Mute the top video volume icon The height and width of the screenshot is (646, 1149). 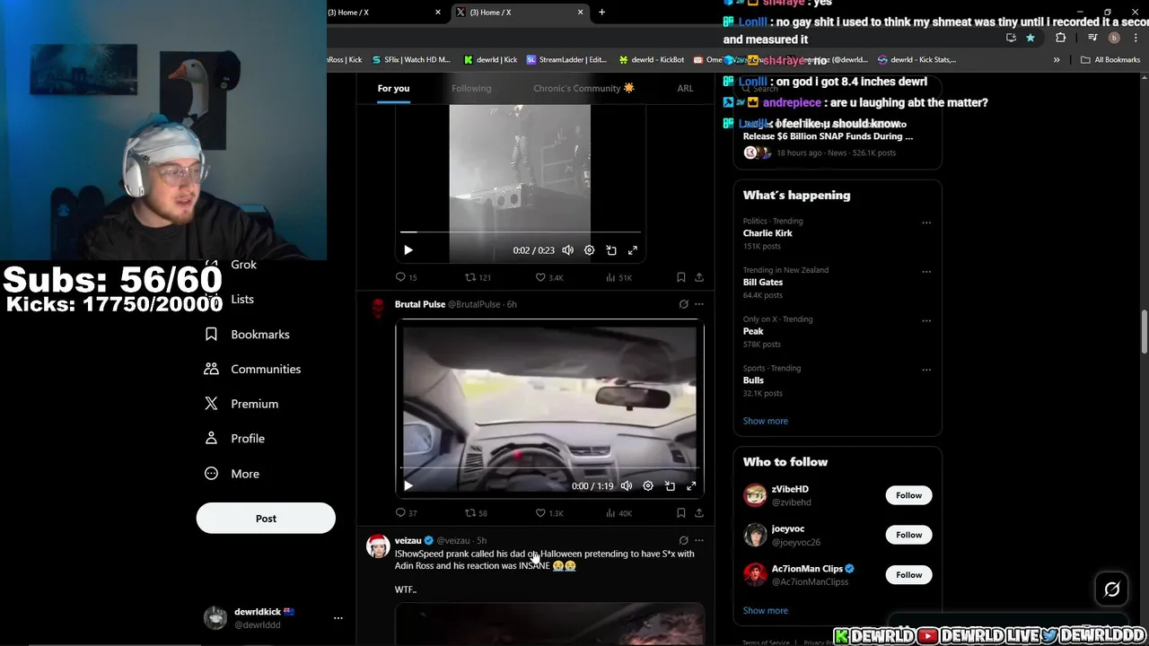coord(567,250)
